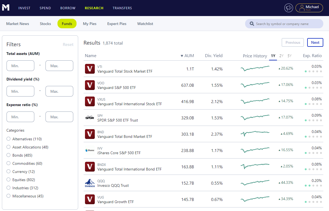Screen dimensions: 329x211
Task: Reset all filters
Action: pos(68,45)
